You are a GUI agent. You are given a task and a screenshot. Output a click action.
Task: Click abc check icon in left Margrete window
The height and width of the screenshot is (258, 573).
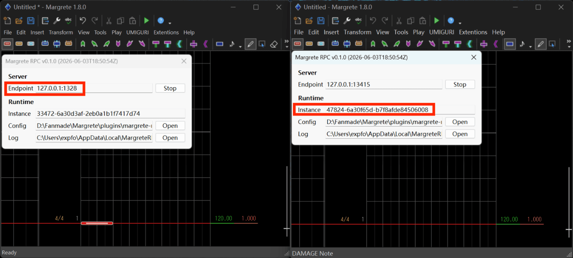pyautogui.click(x=69, y=21)
